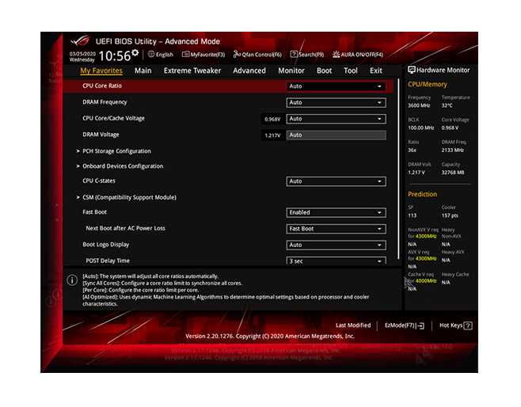The width and height of the screenshot is (521, 407).
Task: Click the Hot Keys question mark icon
Action: pyautogui.click(x=468, y=325)
